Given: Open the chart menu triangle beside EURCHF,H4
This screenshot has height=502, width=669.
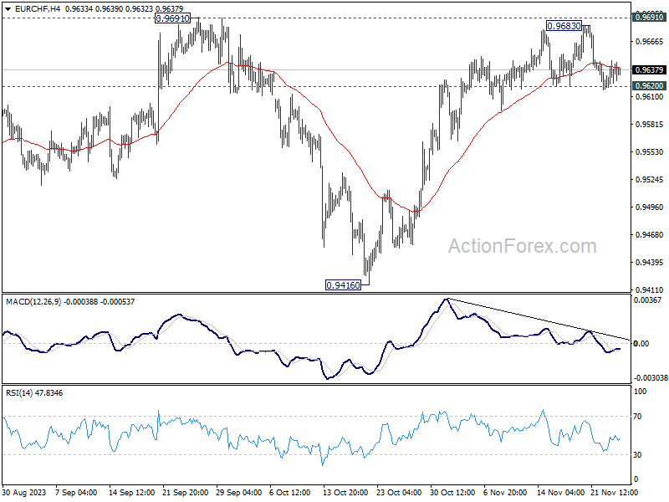Looking at the screenshot, I should point(8,8).
